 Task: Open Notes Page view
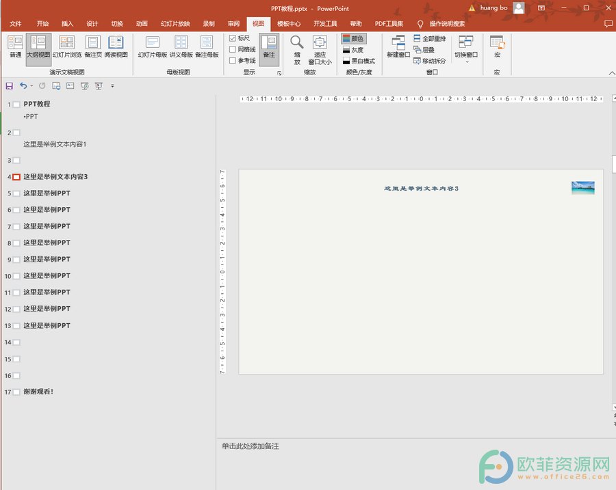93,47
